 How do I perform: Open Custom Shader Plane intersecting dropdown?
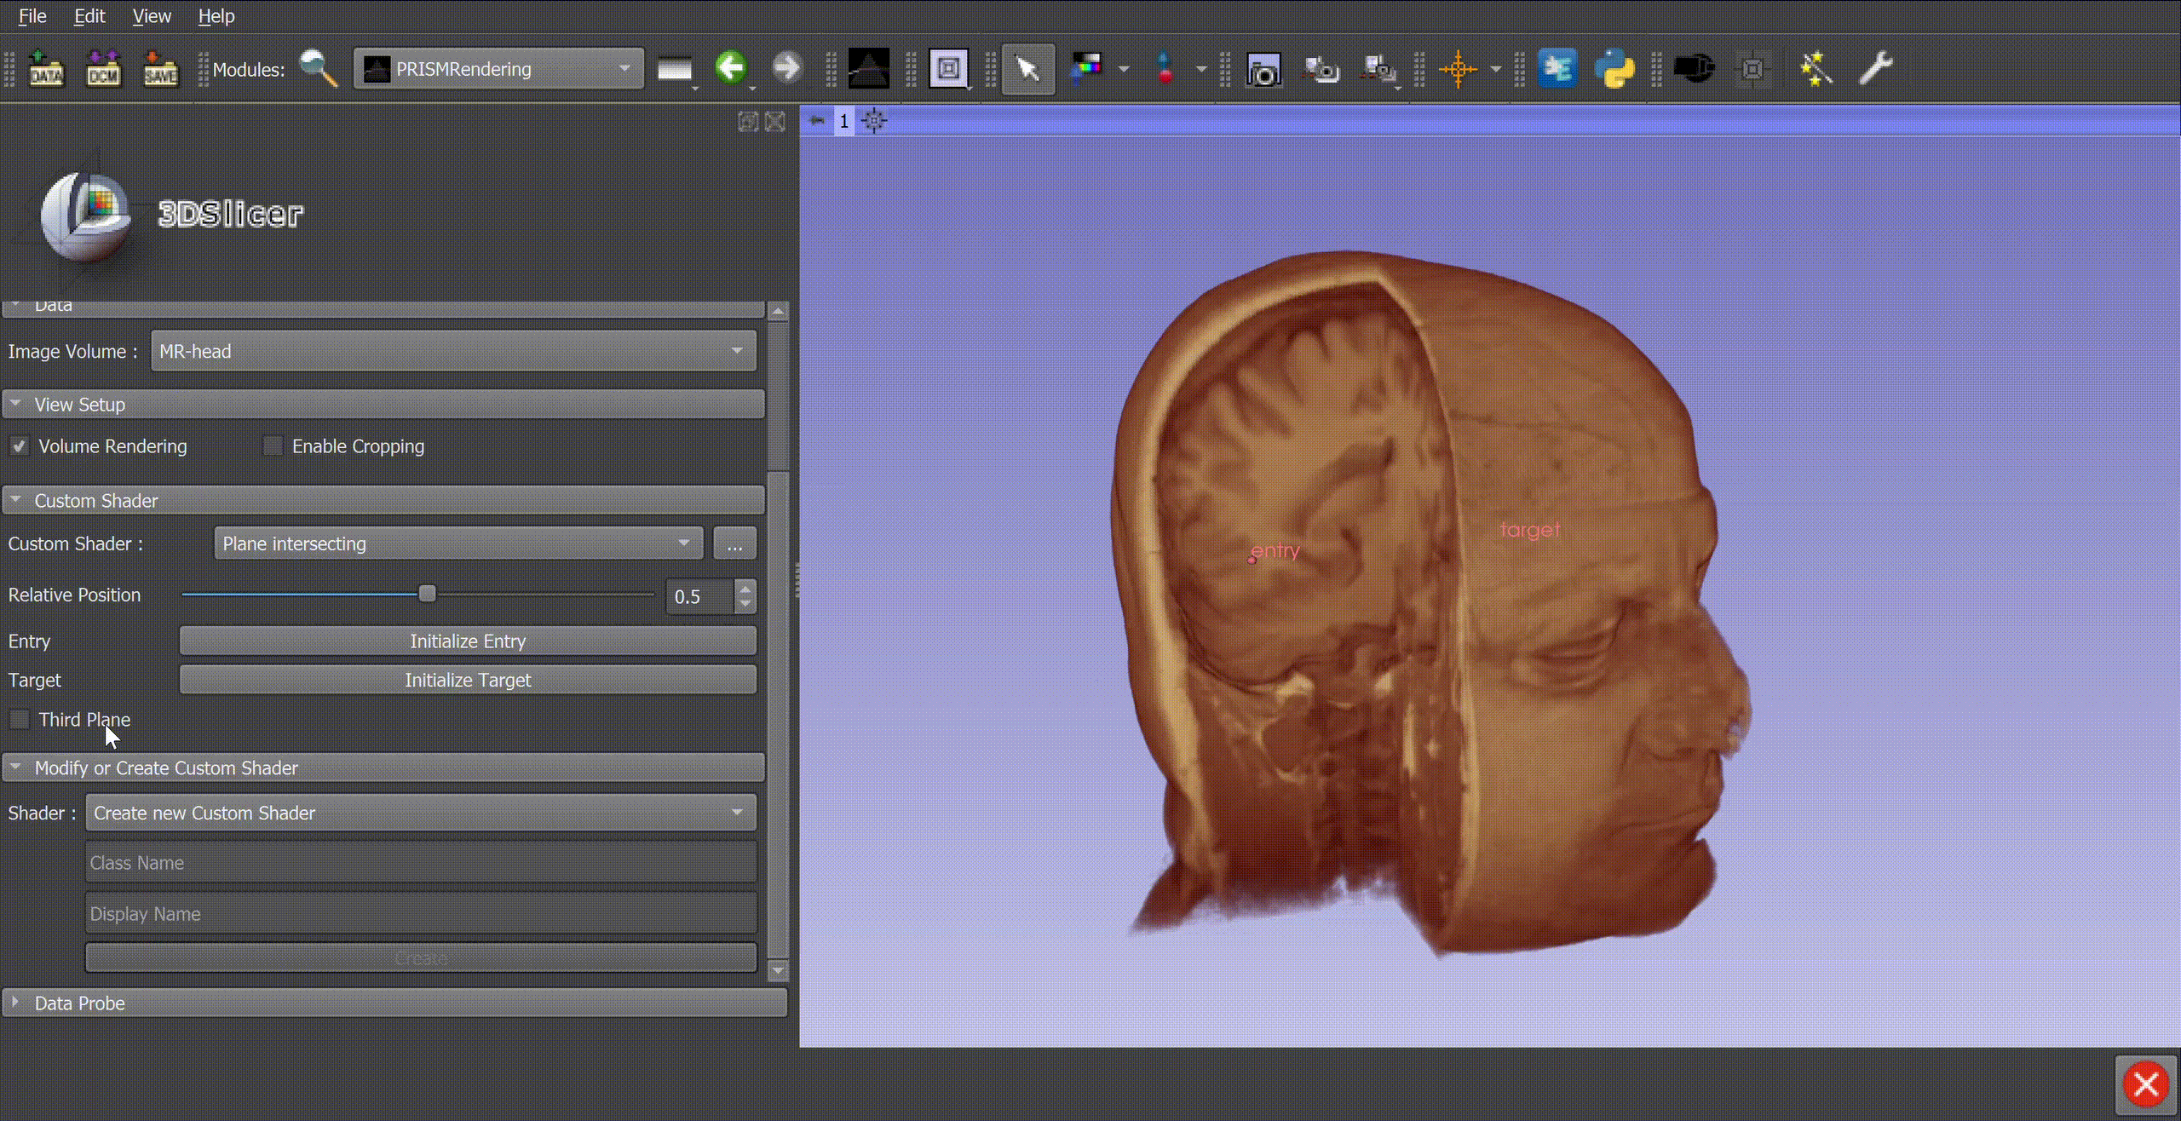pos(457,543)
